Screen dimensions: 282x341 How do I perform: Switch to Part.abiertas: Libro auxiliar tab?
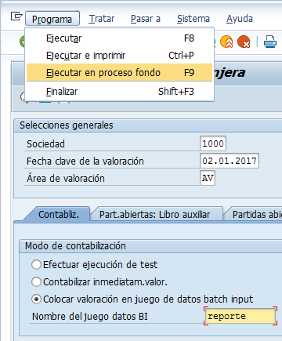point(156,214)
